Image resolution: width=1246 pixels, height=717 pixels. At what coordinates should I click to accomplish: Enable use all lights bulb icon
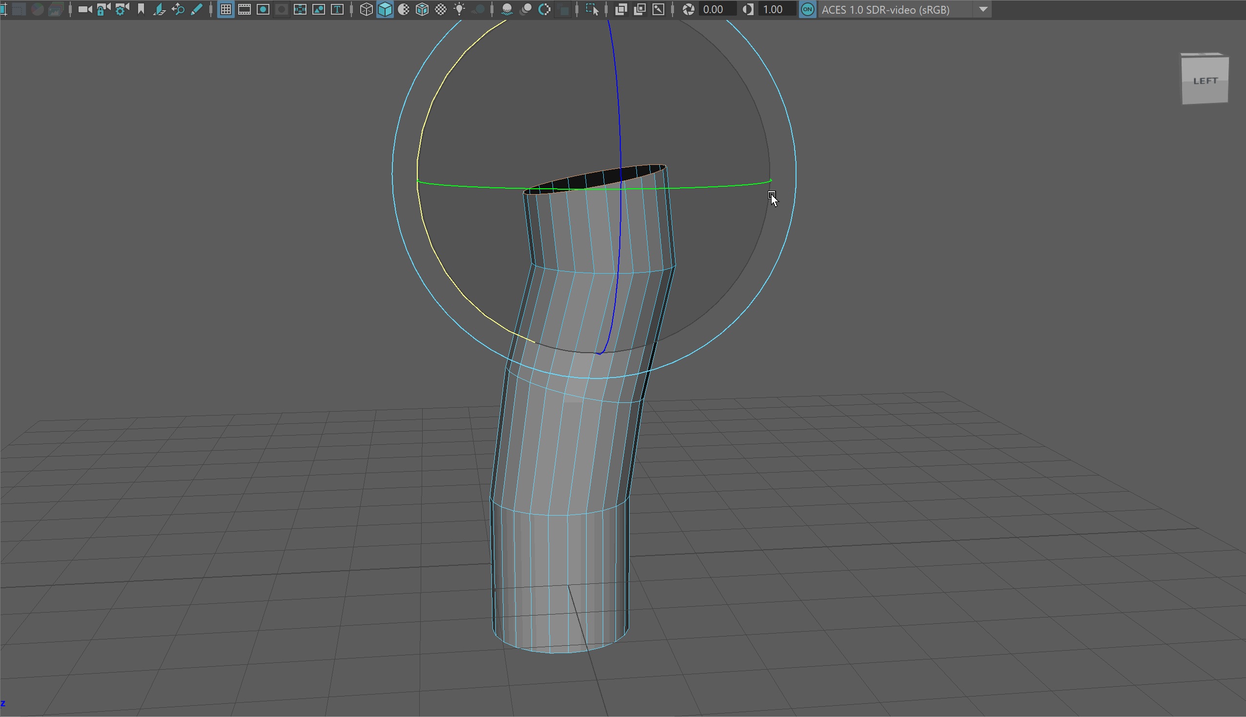click(459, 9)
